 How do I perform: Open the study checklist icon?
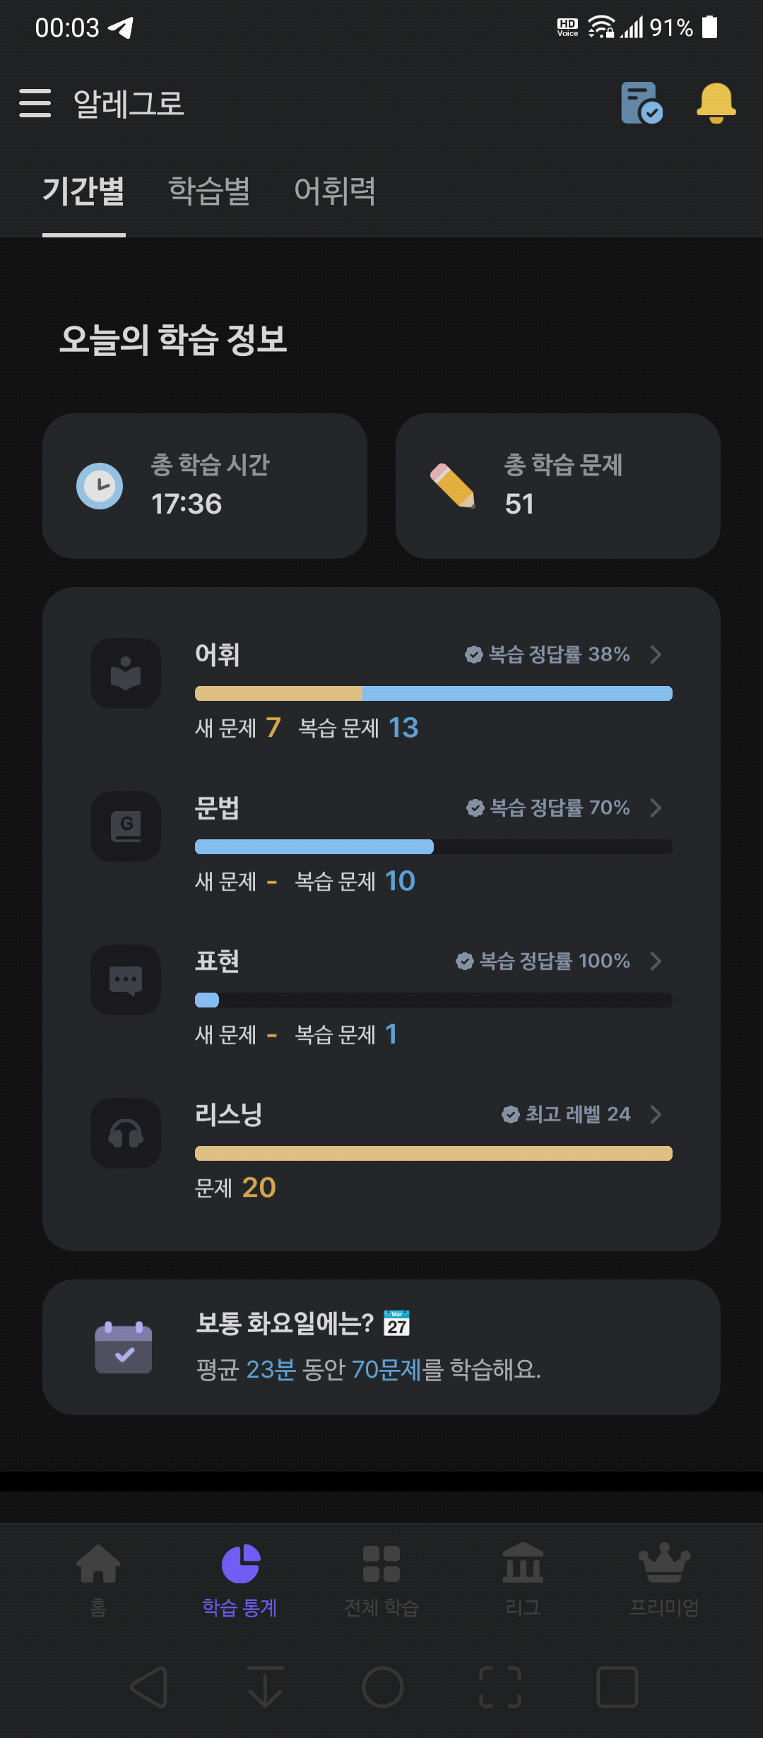(641, 103)
